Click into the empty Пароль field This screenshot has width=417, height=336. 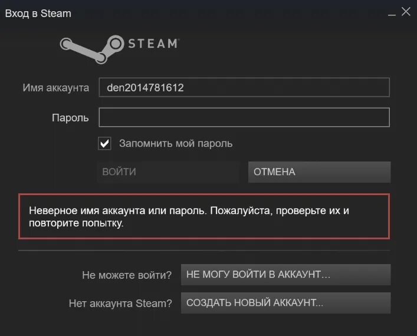click(x=244, y=117)
